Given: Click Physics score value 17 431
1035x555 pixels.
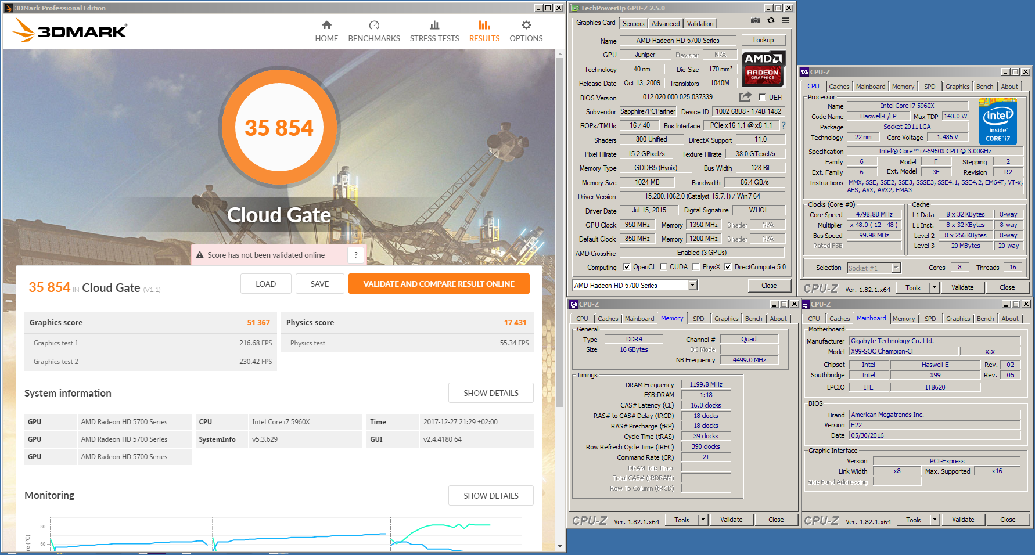Looking at the screenshot, I should pos(515,322).
